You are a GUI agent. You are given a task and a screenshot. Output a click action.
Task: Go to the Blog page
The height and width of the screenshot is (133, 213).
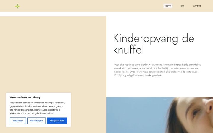[x=182, y=6]
